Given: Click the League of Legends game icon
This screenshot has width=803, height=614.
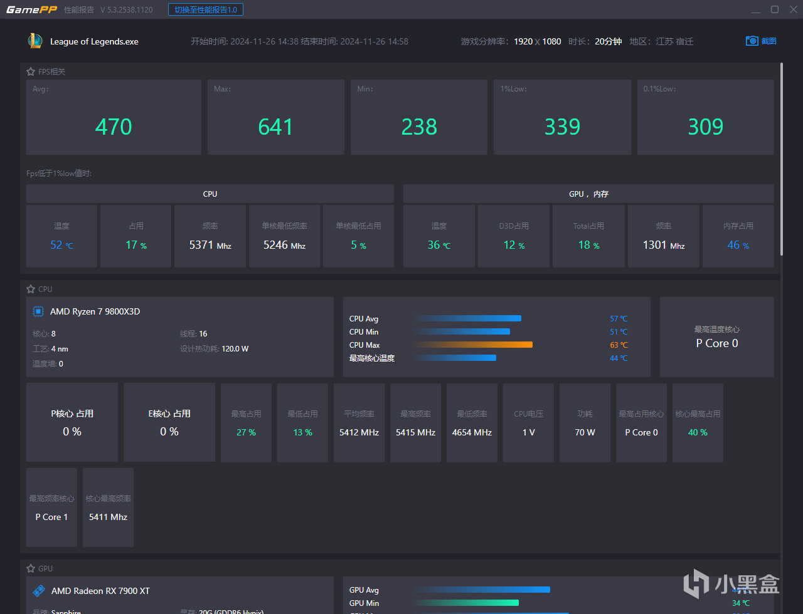Looking at the screenshot, I should [x=35, y=41].
